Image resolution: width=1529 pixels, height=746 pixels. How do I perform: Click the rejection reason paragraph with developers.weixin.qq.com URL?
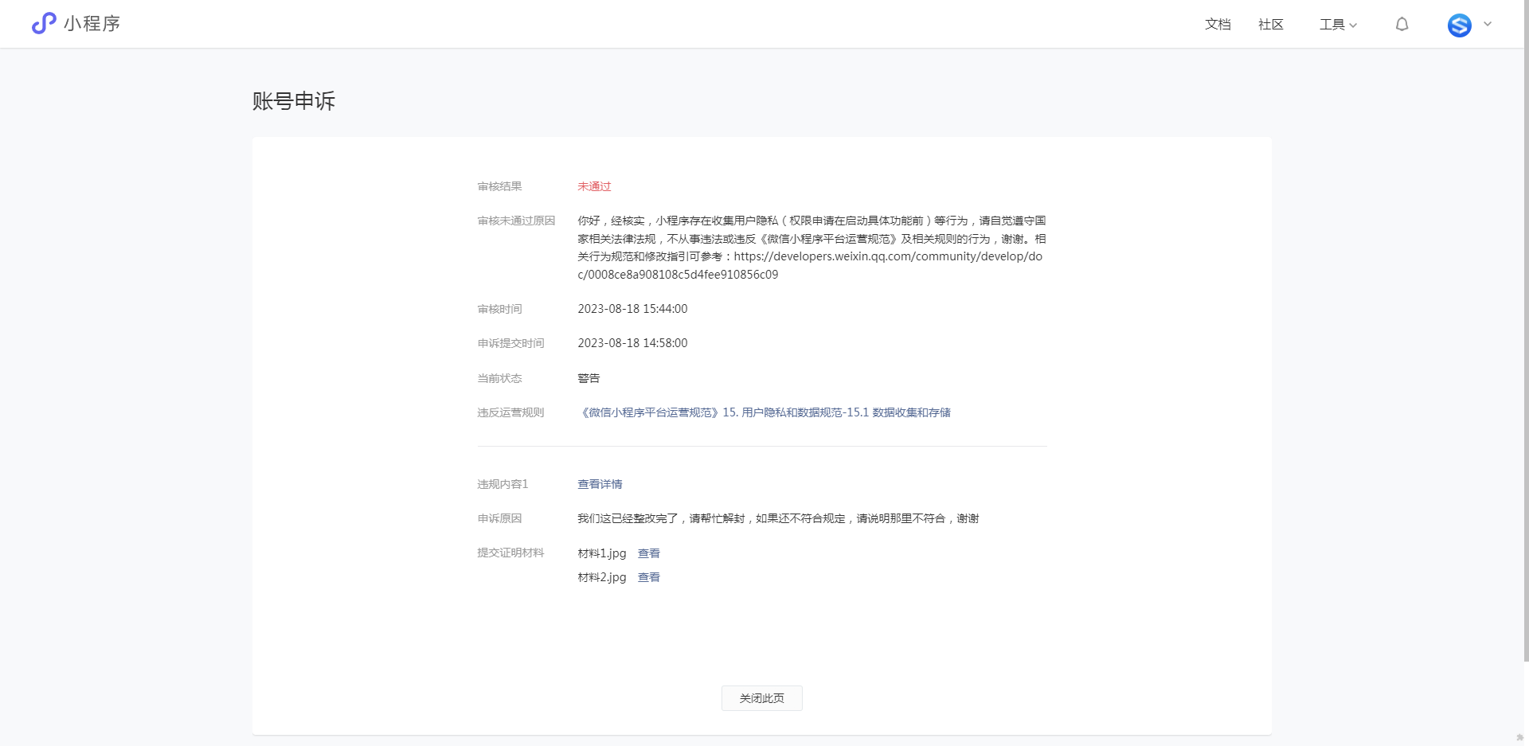[x=811, y=248]
